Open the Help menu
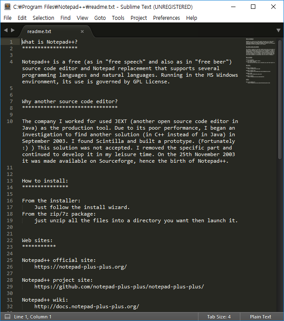The image size is (284, 321). click(x=191, y=18)
